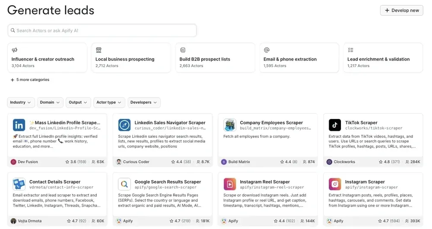Click the Build Matrix developer avatar
Viewport: 432px width, 229px height.
224,162
